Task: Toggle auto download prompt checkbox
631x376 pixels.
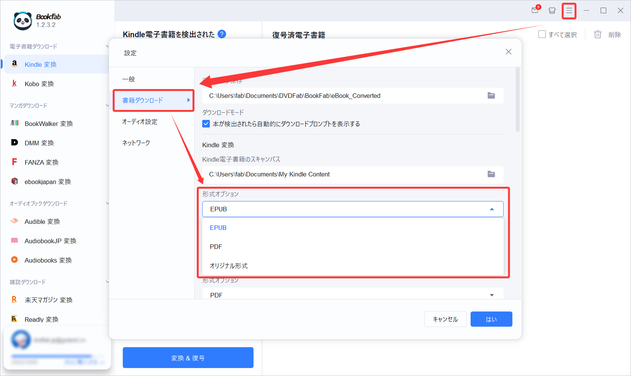Action: coord(206,124)
